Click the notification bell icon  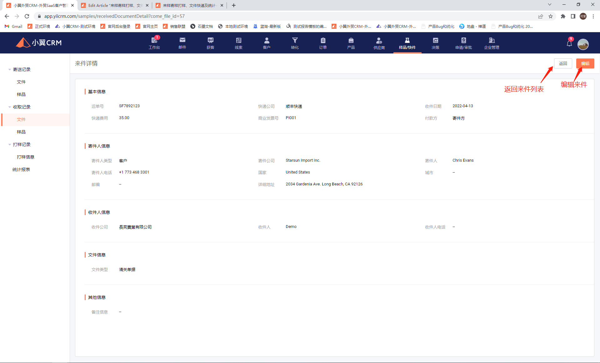569,43
